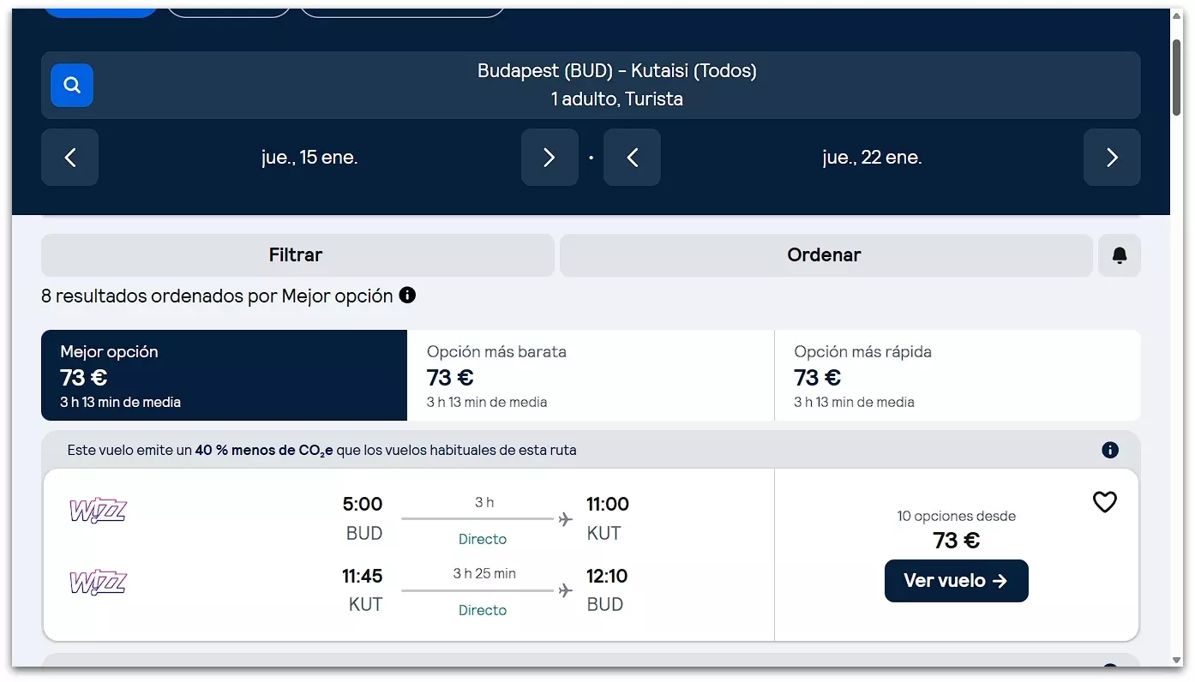Open CO₂ emissions info icon
This screenshot has width=1195, height=682.
tap(1110, 450)
